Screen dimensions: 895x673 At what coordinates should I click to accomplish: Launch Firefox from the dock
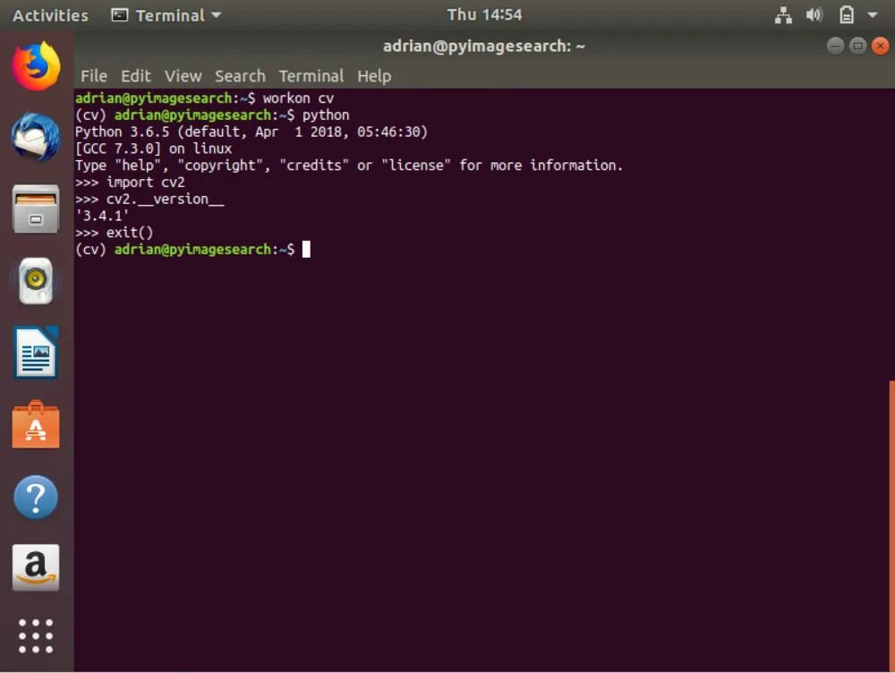click(x=36, y=65)
